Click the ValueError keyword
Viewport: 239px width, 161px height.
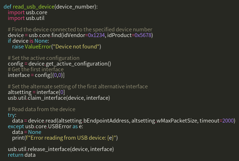(x=38, y=47)
